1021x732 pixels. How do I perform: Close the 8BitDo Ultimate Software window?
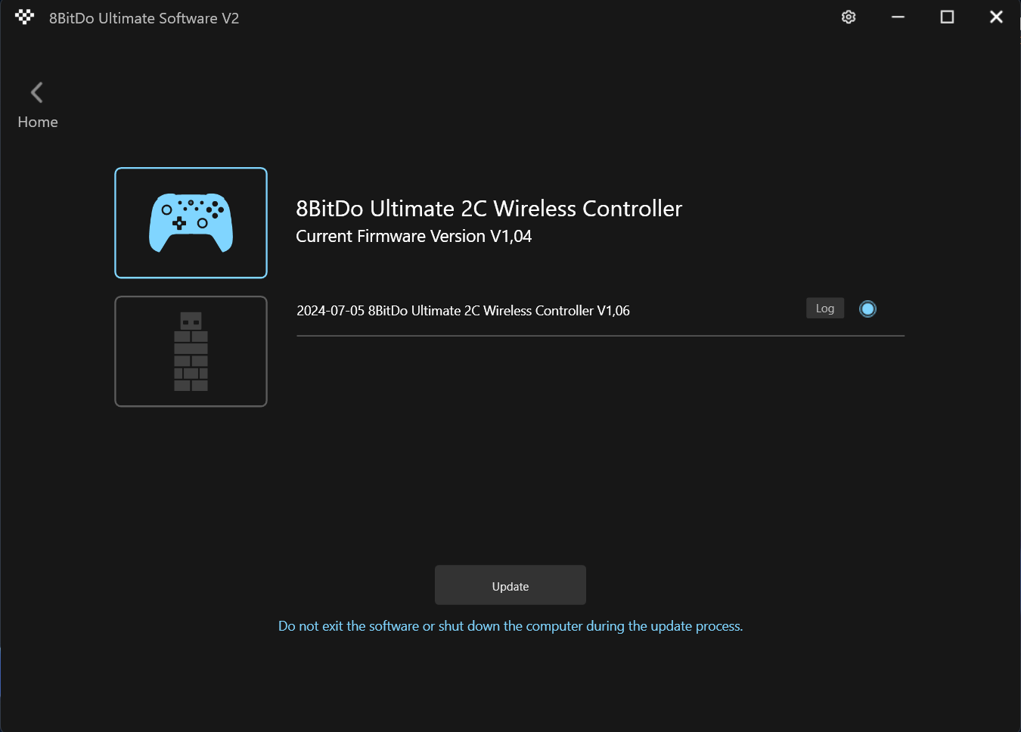(x=996, y=17)
